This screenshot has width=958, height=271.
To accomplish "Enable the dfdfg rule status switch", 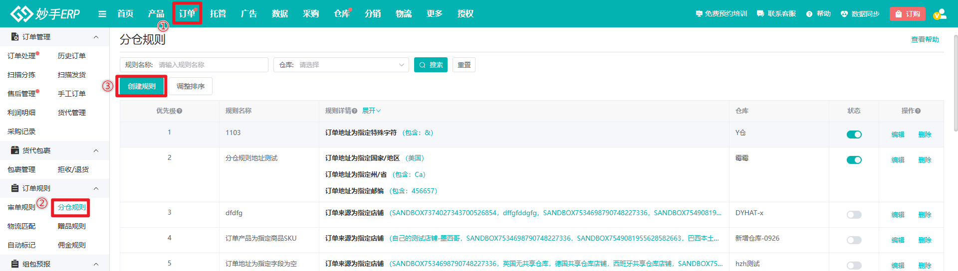I will [854, 215].
